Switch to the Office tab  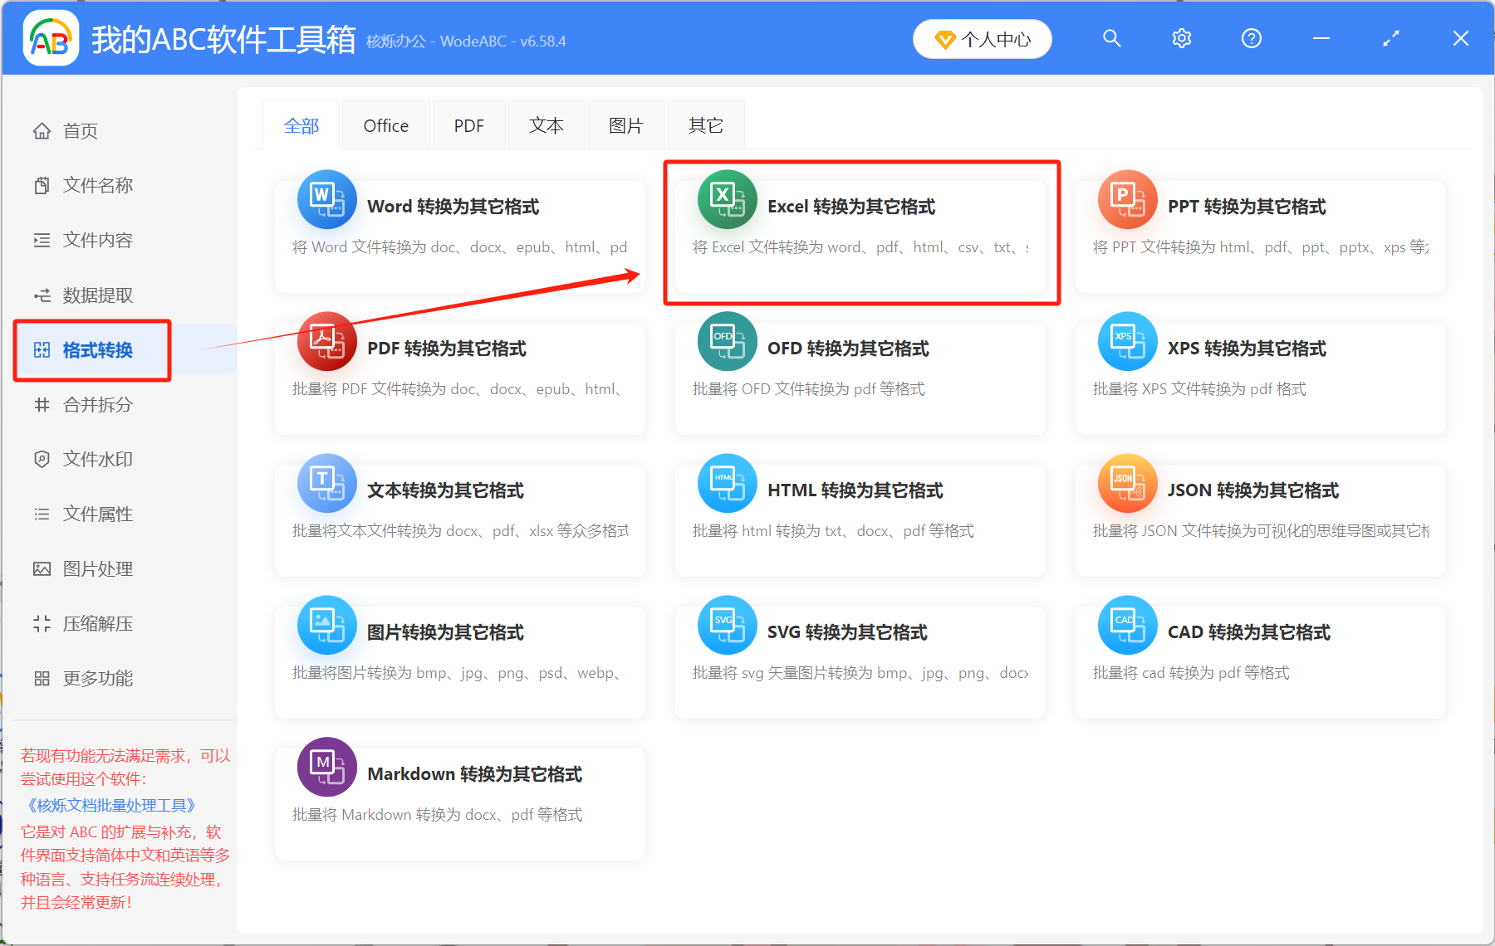385,124
